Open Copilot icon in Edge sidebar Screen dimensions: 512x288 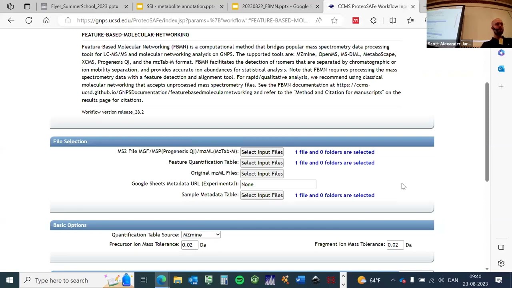501,53
